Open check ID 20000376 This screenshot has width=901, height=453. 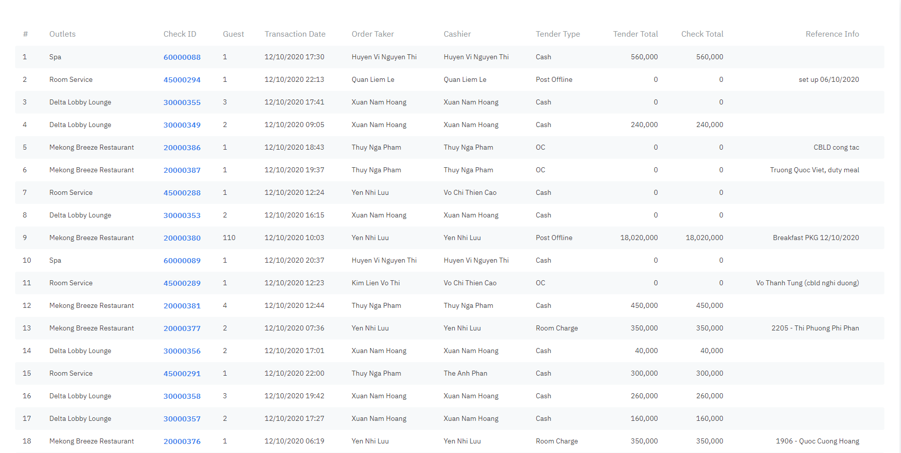click(182, 441)
